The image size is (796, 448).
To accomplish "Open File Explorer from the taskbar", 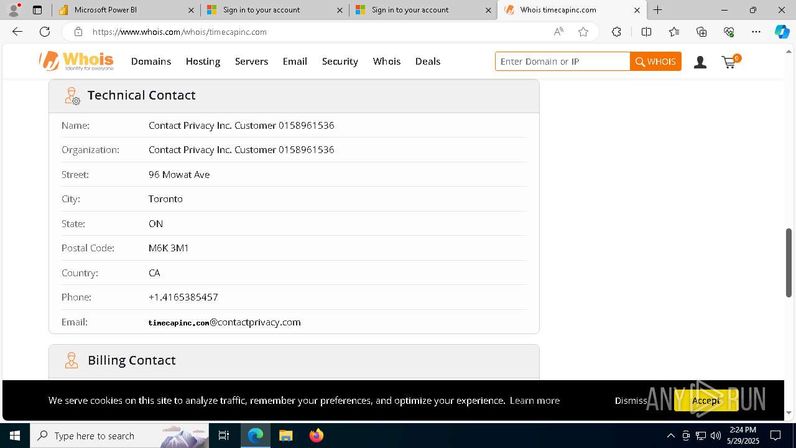I will pyautogui.click(x=285, y=436).
